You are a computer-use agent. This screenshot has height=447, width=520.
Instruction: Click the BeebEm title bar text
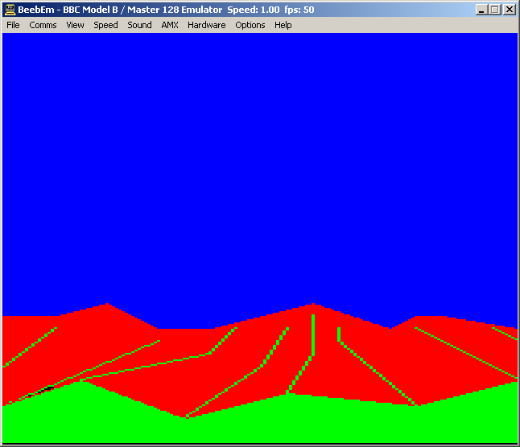[161, 10]
